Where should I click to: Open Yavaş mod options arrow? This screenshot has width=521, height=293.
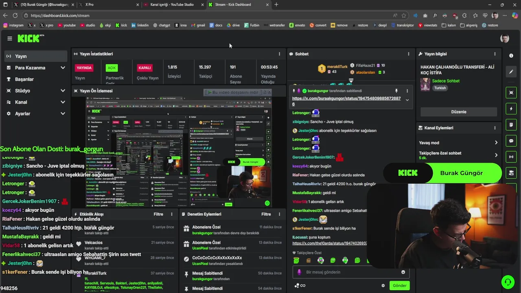point(496,143)
